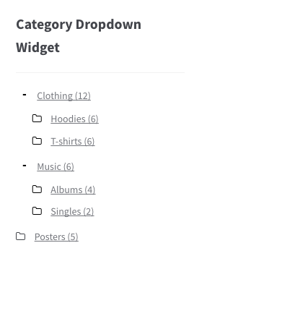Click the Category Dropdown Widget heading
The width and height of the screenshot is (282, 316).
79,36
